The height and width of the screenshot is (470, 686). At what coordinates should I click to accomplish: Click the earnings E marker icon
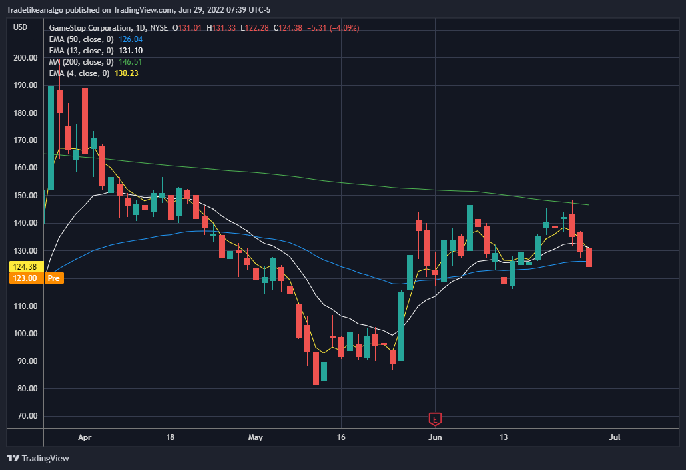pyautogui.click(x=434, y=419)
